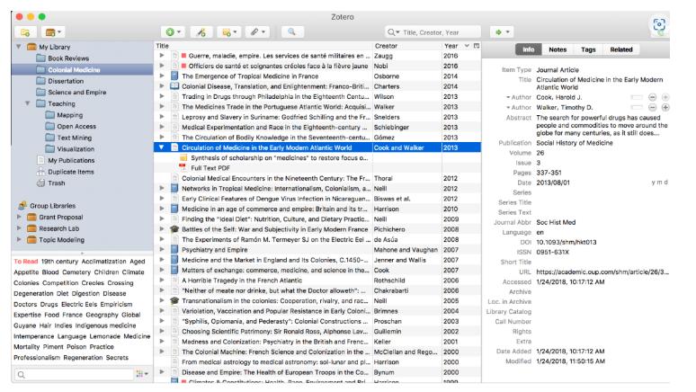This screenshot has height=392, width=696.
Task: Select the Synthesis of scholarship note icon
Action: pyautogui.click(x=183, y=158)
